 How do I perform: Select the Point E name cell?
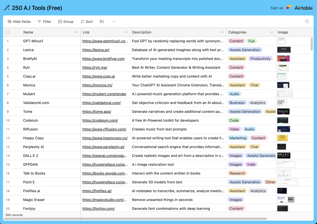tap(50, 182)
